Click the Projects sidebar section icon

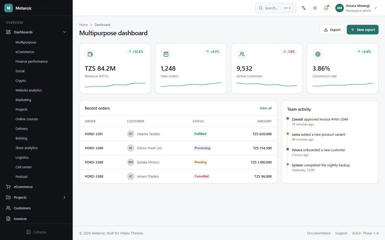8,197
